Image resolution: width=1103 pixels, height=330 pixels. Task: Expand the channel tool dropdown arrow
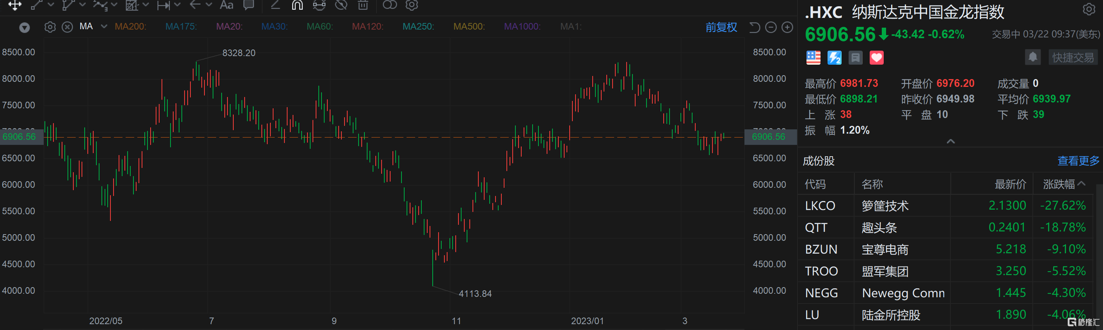(x=83, y=5)
